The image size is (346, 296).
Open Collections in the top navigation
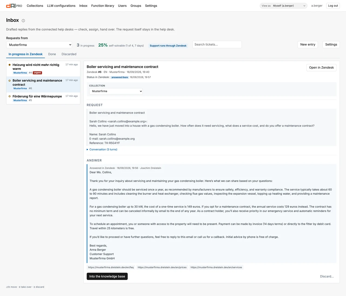[35, 6]
